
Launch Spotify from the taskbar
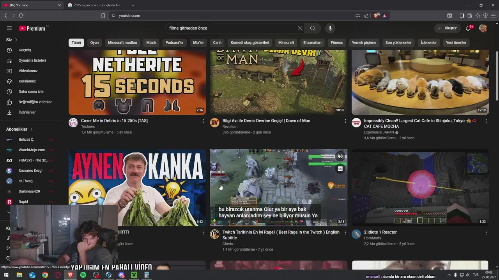tap(83, 275)
